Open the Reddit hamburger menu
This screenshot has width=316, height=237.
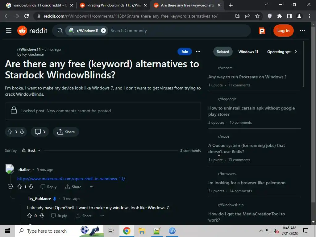[8, 31]
